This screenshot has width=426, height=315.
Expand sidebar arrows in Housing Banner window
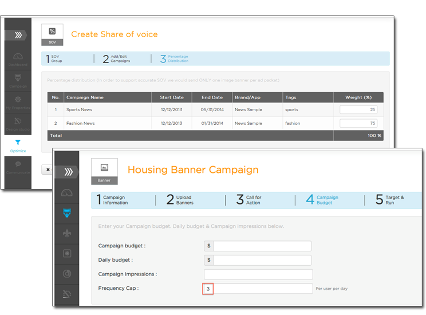67,172
